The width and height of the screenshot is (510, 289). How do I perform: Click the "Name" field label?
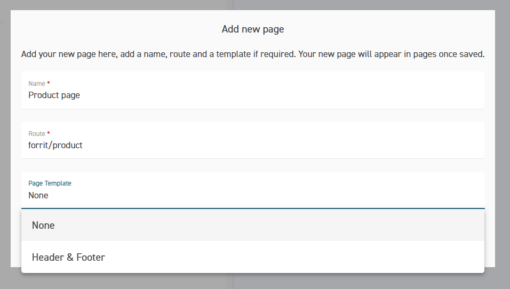click(36, 84)
